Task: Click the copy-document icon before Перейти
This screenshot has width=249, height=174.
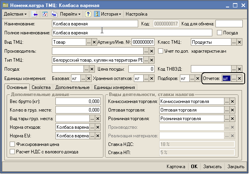Action: [54, 14]
